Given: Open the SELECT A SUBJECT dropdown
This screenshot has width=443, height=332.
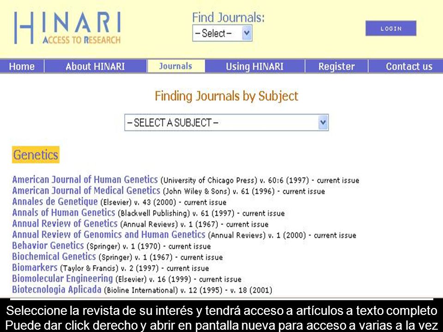Looking at the screenshot, I should (x=226, y=123).
